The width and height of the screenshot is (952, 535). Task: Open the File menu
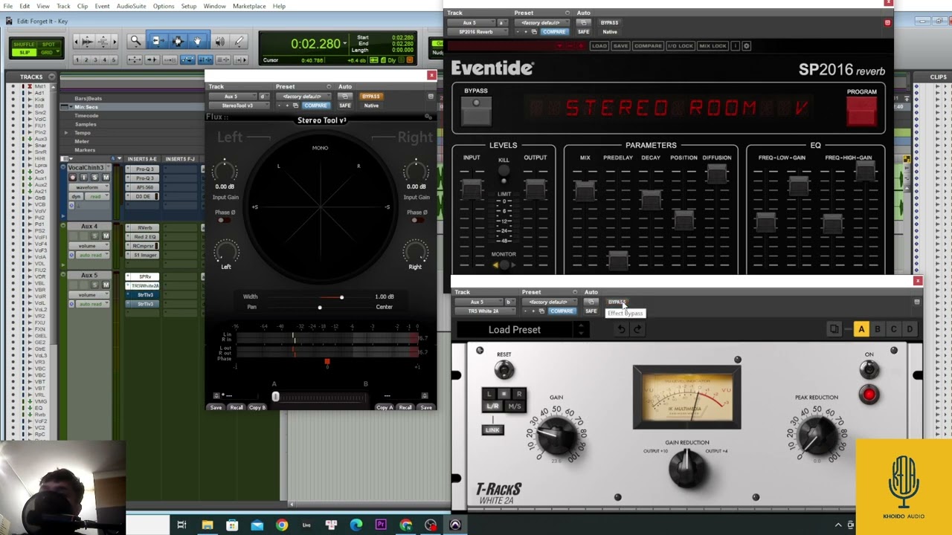[7, 6]
